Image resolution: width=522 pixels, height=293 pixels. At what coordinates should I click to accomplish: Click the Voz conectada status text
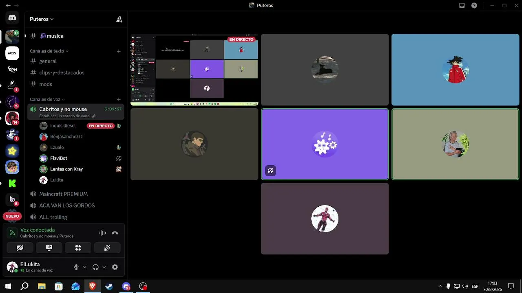(x=38, y=230)
